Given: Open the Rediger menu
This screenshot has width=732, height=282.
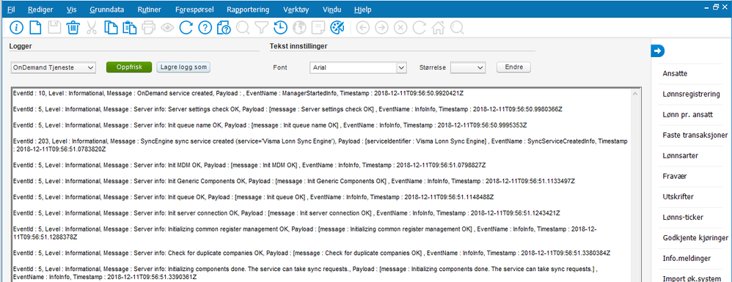Looking at the screenshot, I should pyautogui.click(x=40, y=10).
